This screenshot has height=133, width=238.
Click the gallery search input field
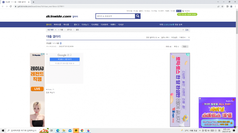coord(115,16)
